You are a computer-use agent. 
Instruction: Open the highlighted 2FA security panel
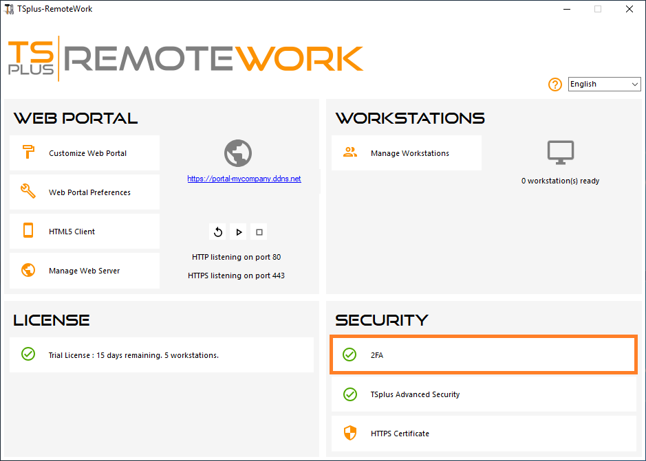(x=482, y=355)
